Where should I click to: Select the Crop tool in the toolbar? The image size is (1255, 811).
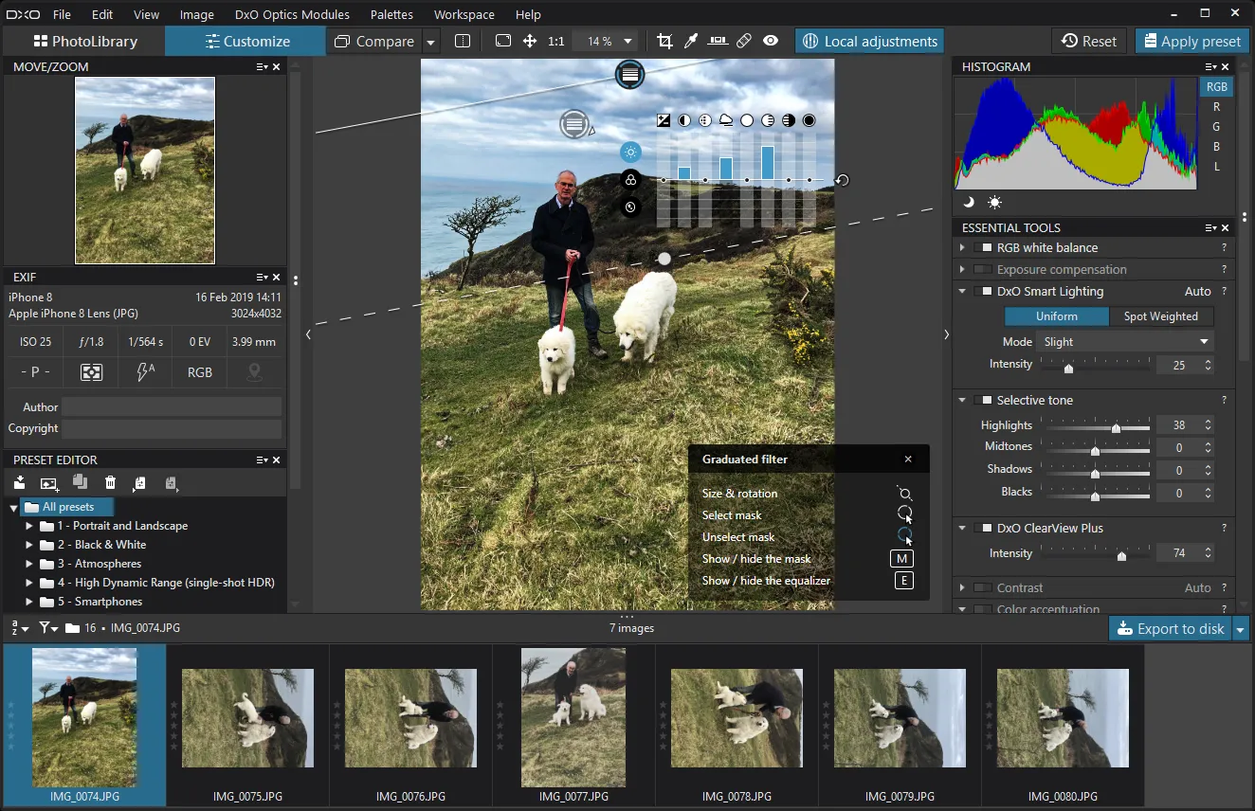[x=664, y=42]
